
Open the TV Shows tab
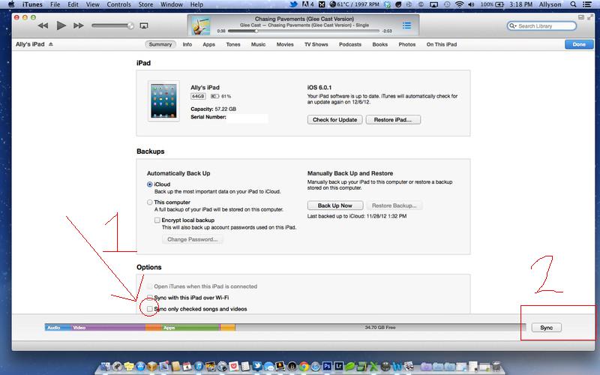[316, 44]
